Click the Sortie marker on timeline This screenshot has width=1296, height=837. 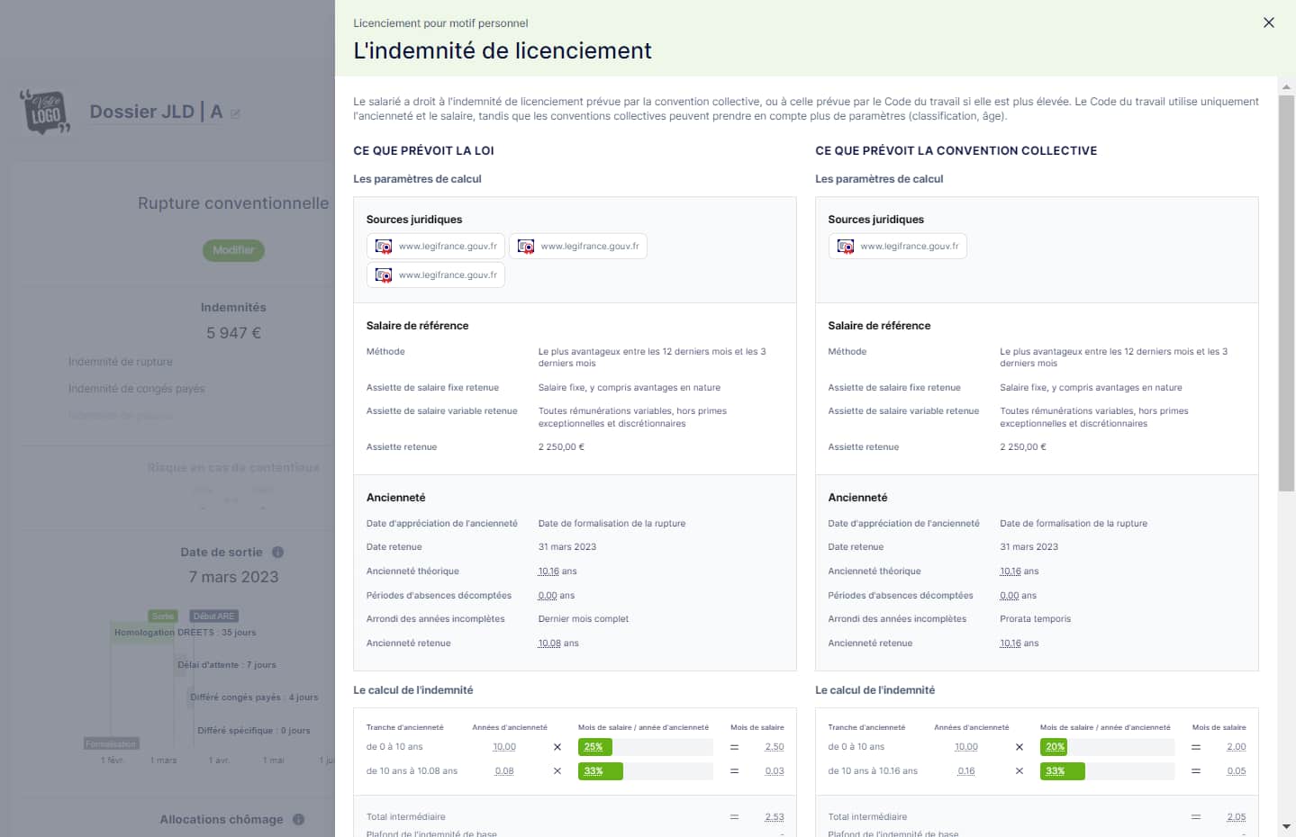point(163,616)
